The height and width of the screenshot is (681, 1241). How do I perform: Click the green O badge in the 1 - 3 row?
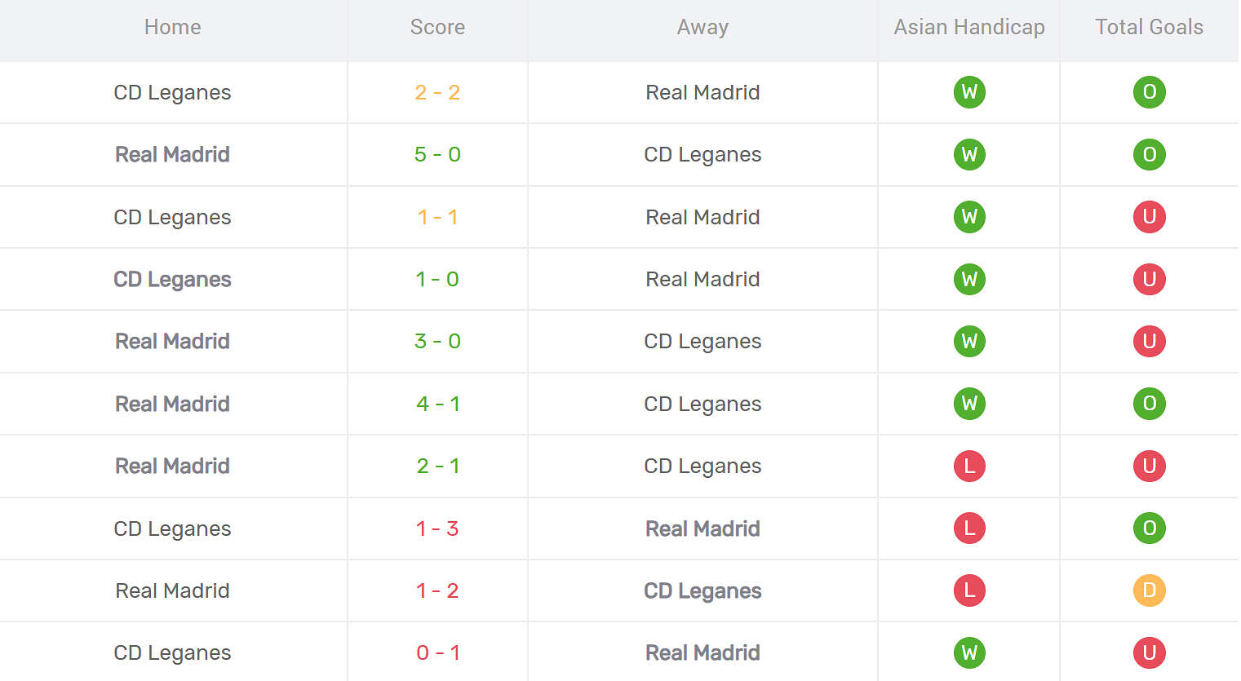[x=1149, y=528]
